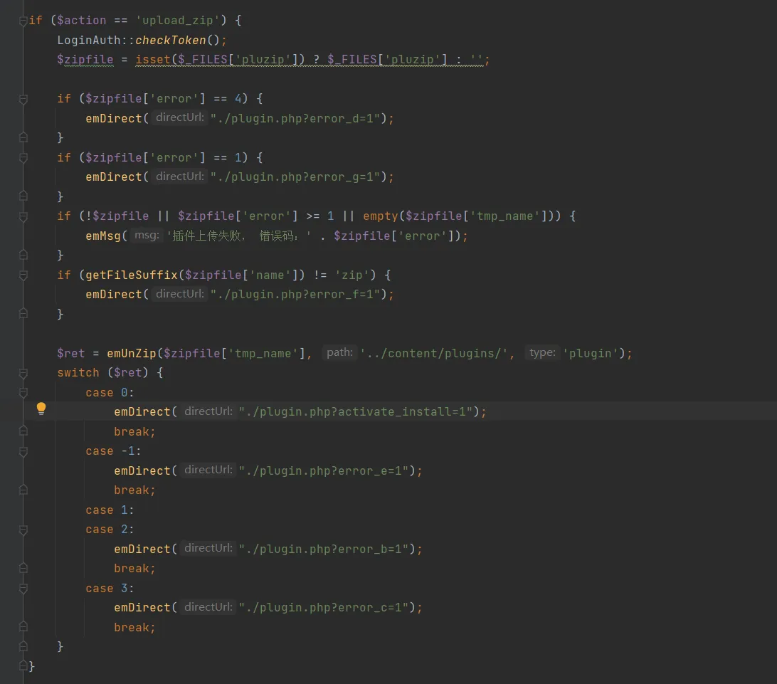This screenshot has width=777, height=684.
Task: Click the error_c=1 URL string
Action: [327, 608]
